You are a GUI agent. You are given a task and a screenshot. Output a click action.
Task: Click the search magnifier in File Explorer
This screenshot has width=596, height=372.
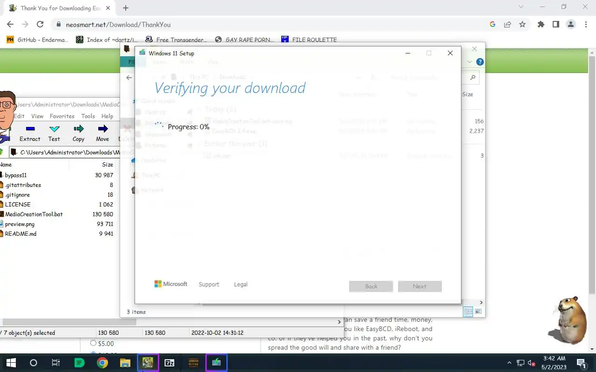[x=473, y=78]
